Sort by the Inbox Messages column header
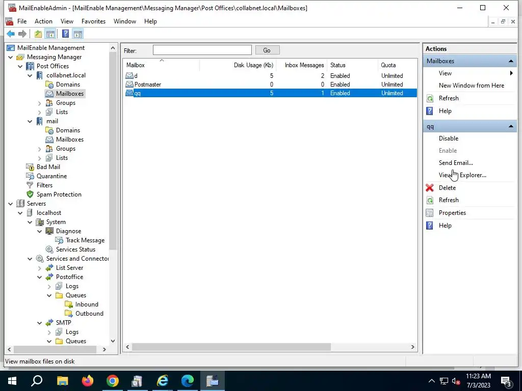The image size is (522, 391). click(302, 65)
